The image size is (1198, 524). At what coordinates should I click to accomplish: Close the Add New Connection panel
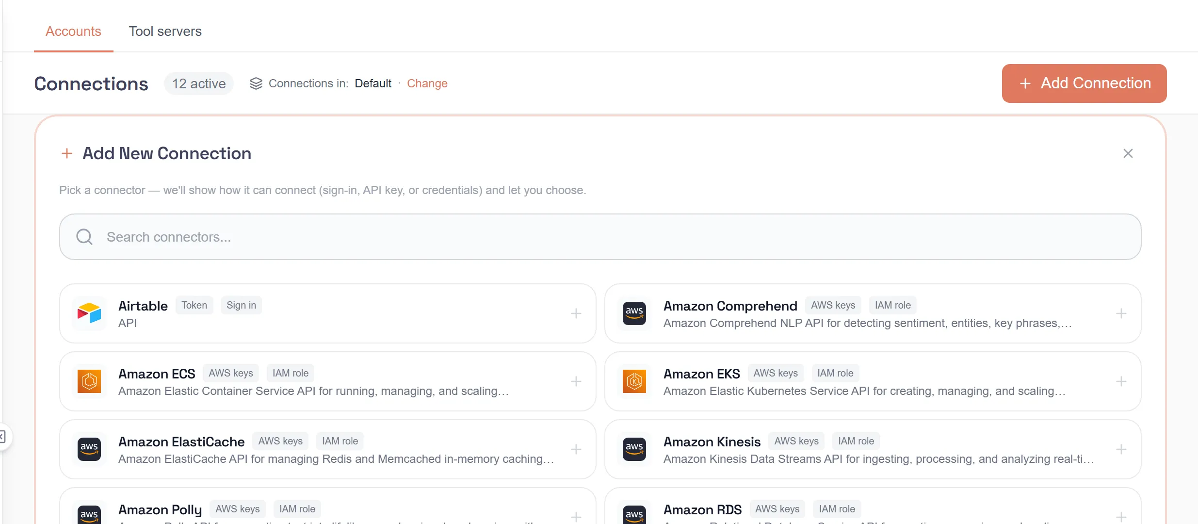[x=1128, y=153]
